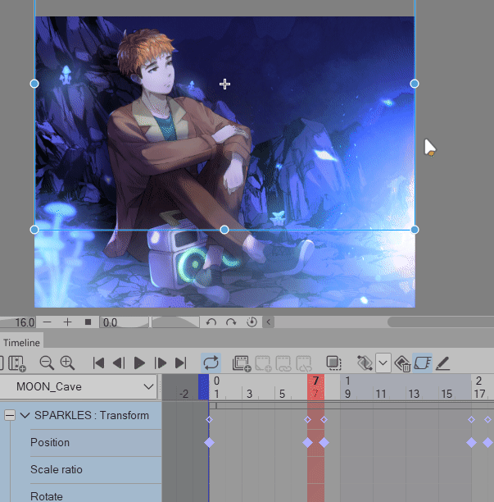
Task: Jump to the first frame
Action: [x=98, y=363]
